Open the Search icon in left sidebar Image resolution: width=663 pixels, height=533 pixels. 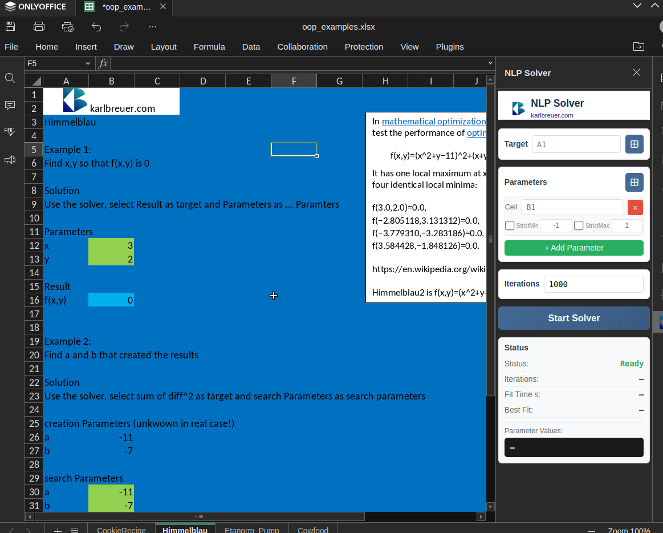[x=10, y=78]
